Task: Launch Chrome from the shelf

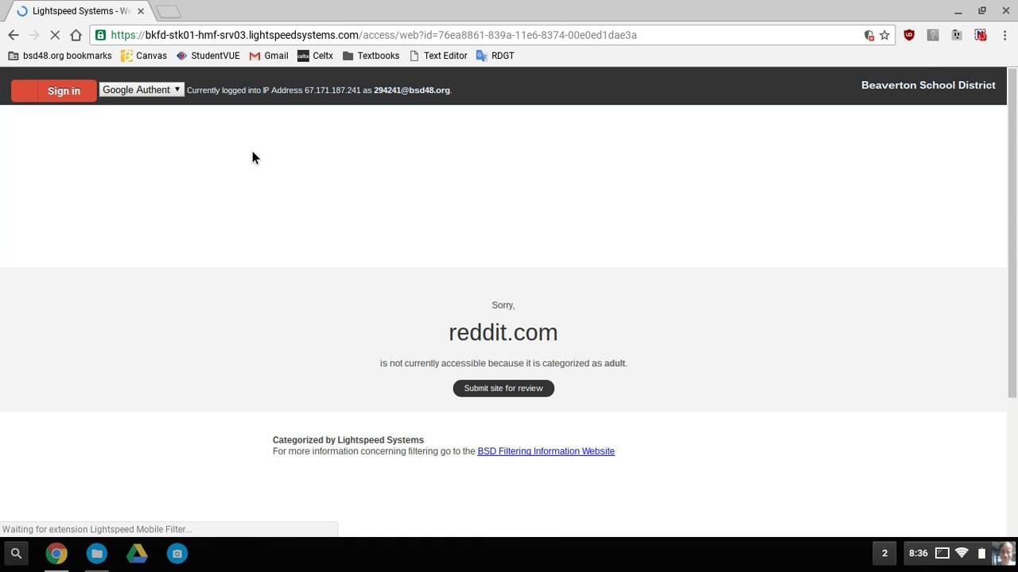Action: (56, 553)
